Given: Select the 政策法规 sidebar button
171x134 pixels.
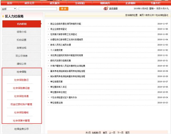Looking at the screenshot, I should 22,48.
